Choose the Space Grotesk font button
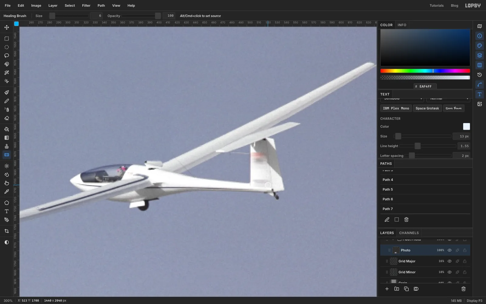This screenshot has width=486, height=304. pos(427,108)
